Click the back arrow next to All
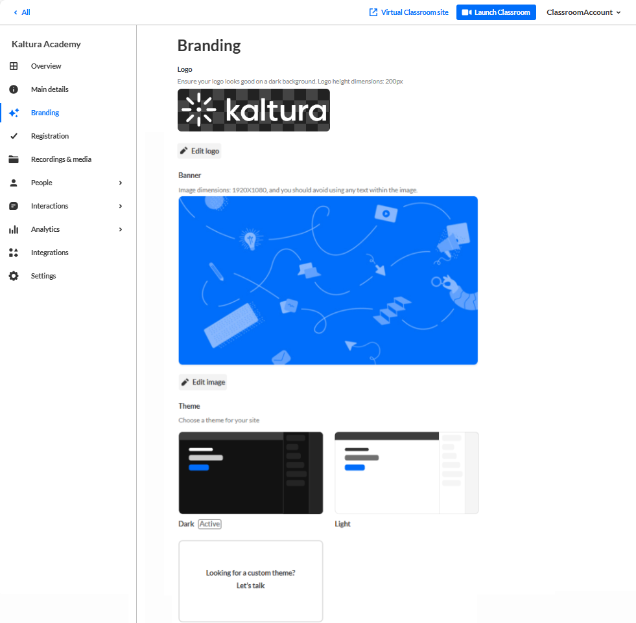The height and width of the screenshot is (623, 636). tap(16, 12)
